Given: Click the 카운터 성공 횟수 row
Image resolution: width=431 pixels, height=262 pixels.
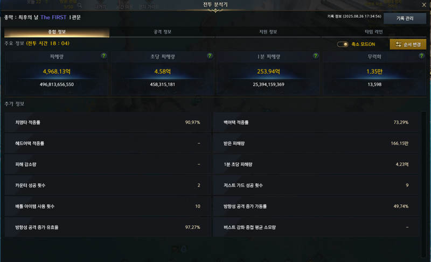Looking at the screenshot, I should [108, 185].
